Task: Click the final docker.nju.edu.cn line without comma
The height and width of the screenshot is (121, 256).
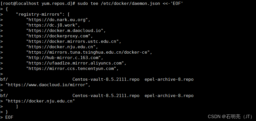Action: click(x=40, y=101)
